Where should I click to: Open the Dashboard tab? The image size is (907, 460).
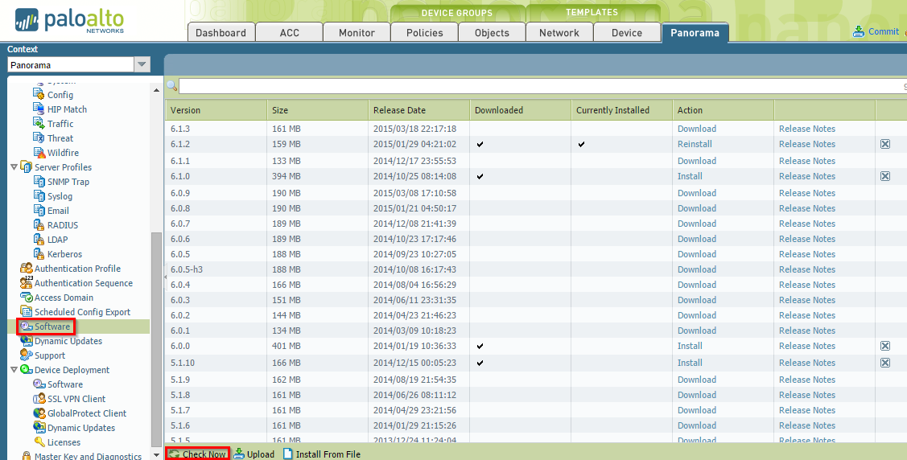pyautogui.click(x=221, y=32)
